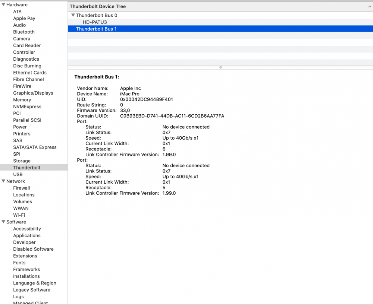Select Ethernet Cards in the sidebar
The image size is (373, 305).
(x=30, y=73)
